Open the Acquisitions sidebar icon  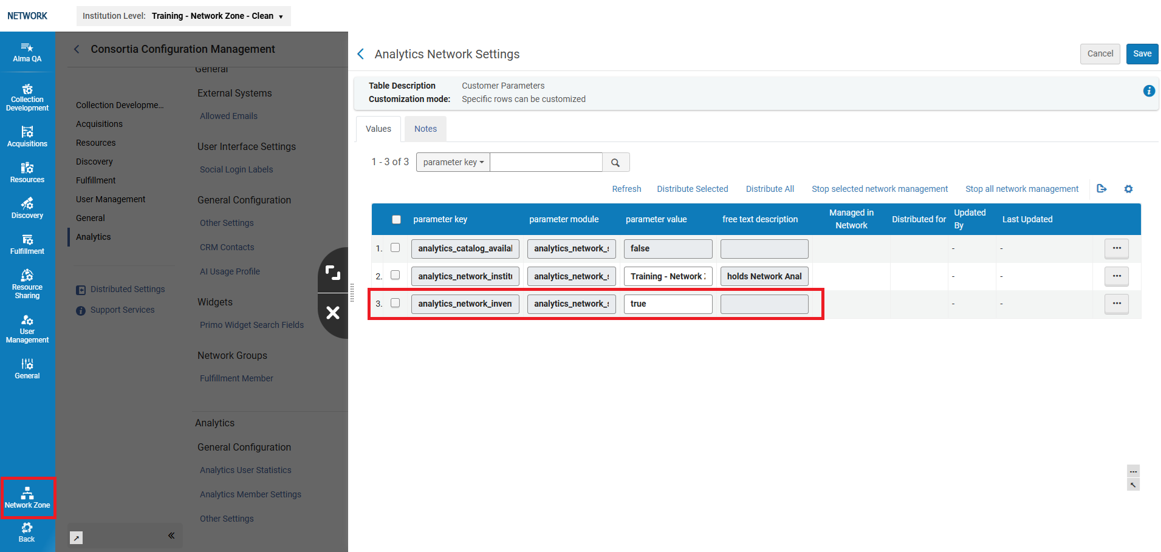pyautogui.click(x=27, y=137)
